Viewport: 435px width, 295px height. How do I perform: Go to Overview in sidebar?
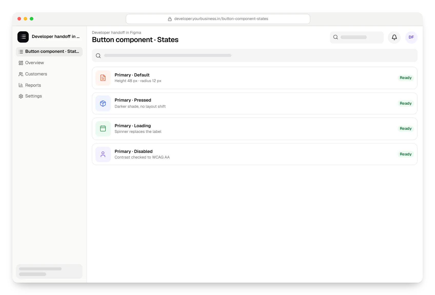coord(49,63)
